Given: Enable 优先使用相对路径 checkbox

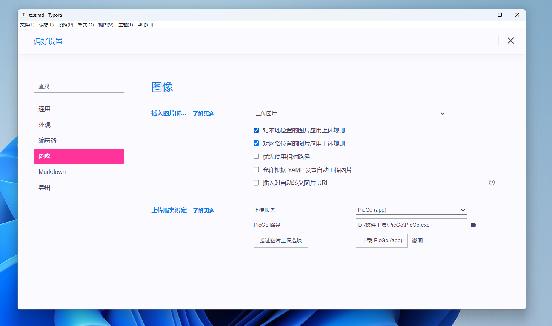Looking at the screenshot, I should pyautogui.click(x=256, y=157).
